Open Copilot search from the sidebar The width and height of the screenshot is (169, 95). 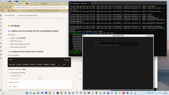pyautogui.click(x=1, y=22)
